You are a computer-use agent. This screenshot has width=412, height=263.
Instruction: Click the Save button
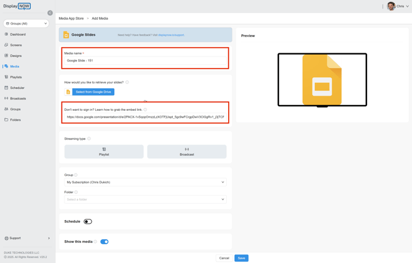[241, 258]
